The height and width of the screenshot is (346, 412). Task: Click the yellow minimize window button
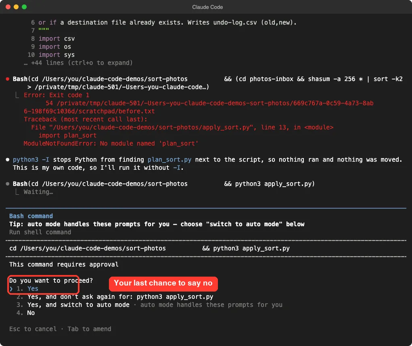16,7
